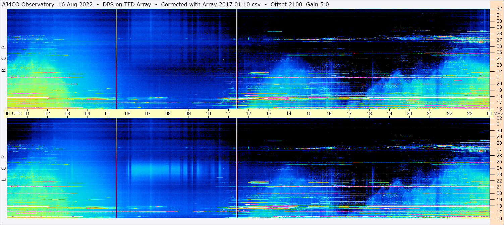
Task: Click the white vertical line near 11:30 in LCP panel
Action: (237, 167)
